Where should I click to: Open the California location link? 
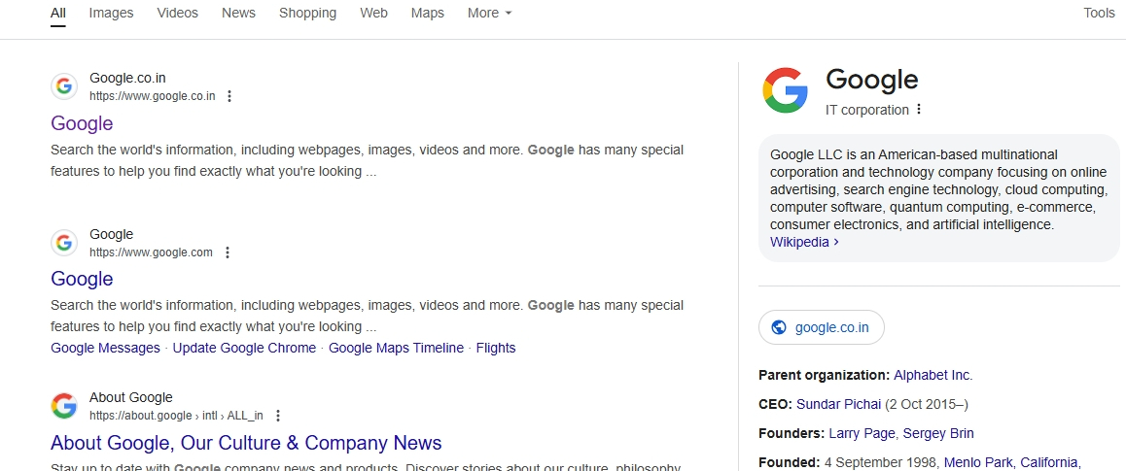pos(1049,462)
